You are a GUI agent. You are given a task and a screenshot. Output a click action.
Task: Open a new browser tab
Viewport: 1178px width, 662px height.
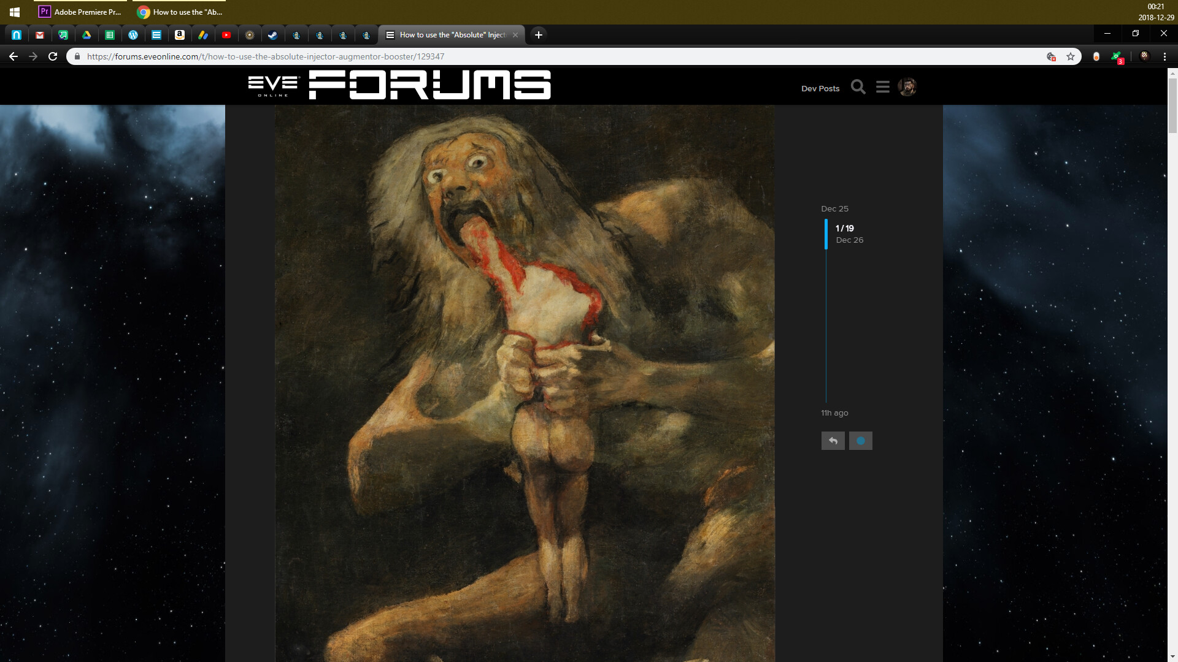tap(539, 35)
